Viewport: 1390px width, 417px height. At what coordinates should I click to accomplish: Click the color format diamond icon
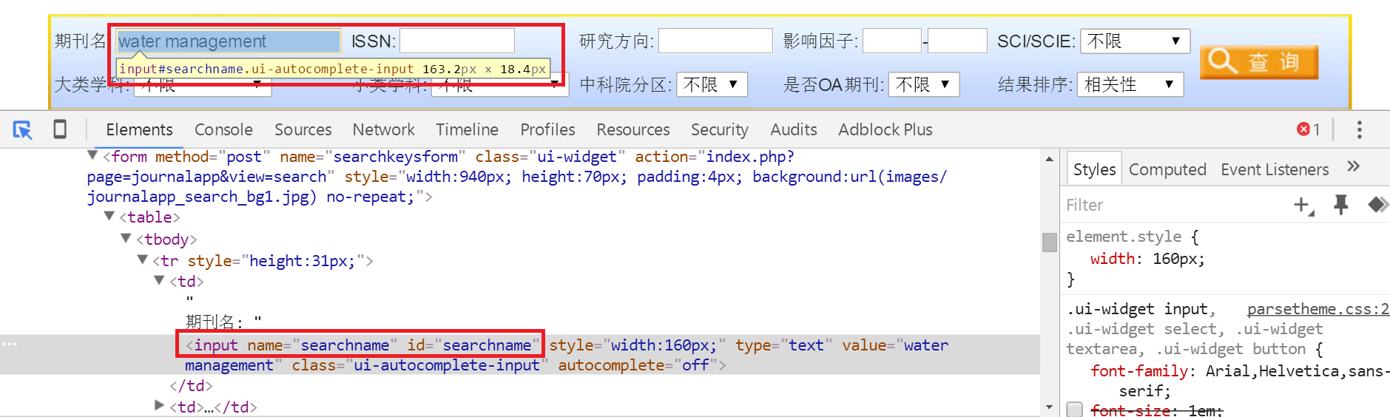[x=1377, y=204]
